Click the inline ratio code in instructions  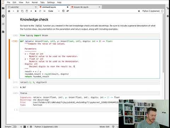point(39,26)
